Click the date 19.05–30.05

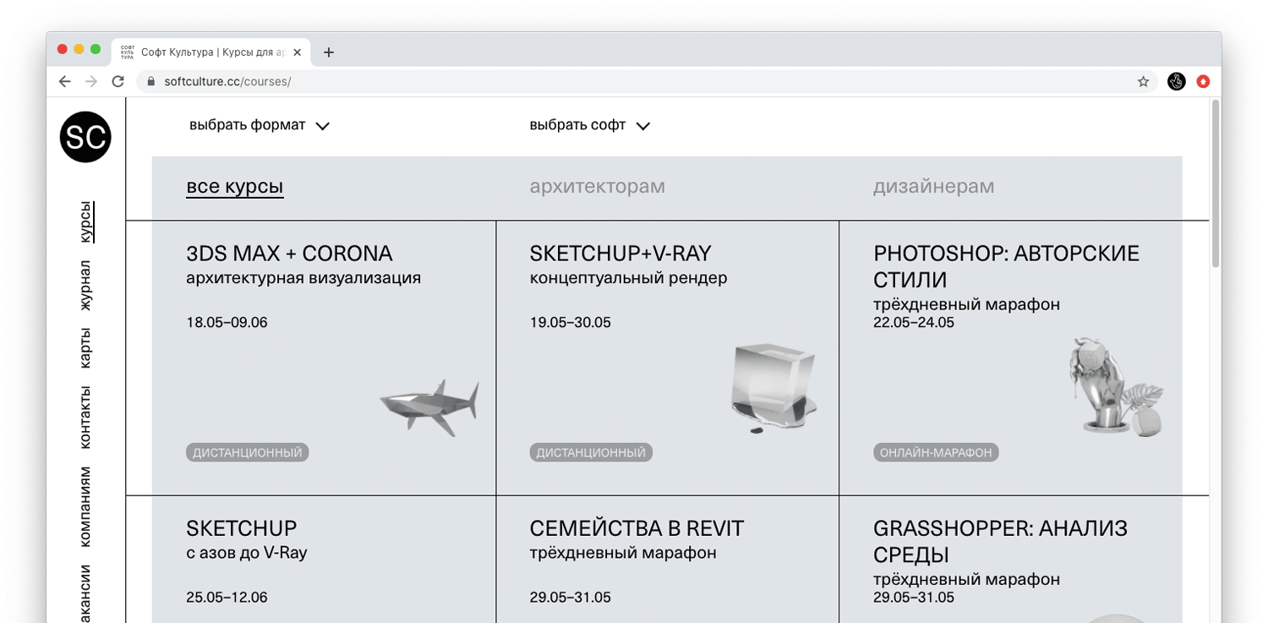click(571, 322)
